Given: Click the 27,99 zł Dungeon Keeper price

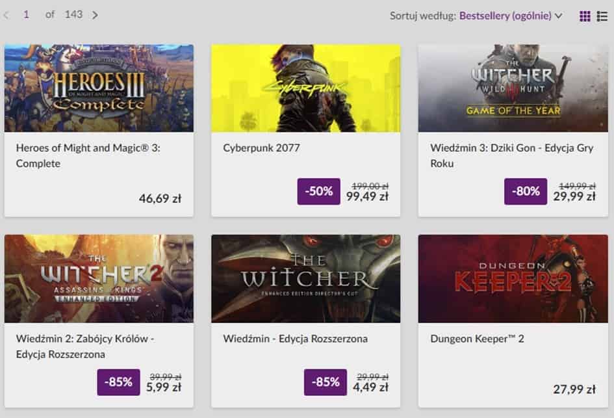Looking at the screenshot, I should pyautogui.click(x=574, y=389).
